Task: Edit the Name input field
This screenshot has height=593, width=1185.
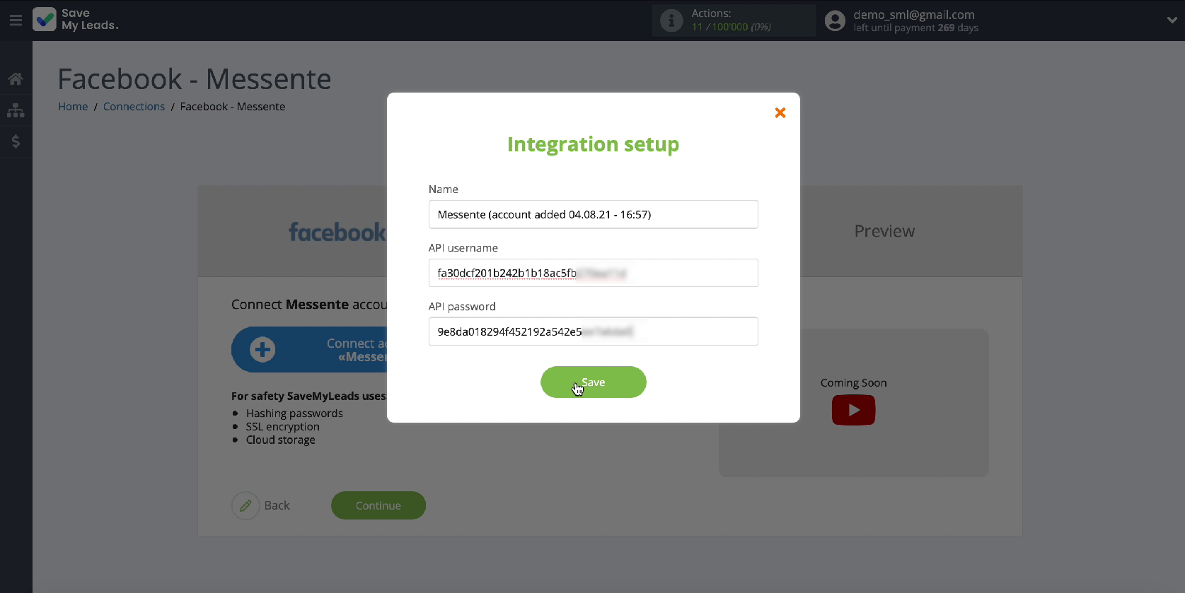Action: click(593, 214)
